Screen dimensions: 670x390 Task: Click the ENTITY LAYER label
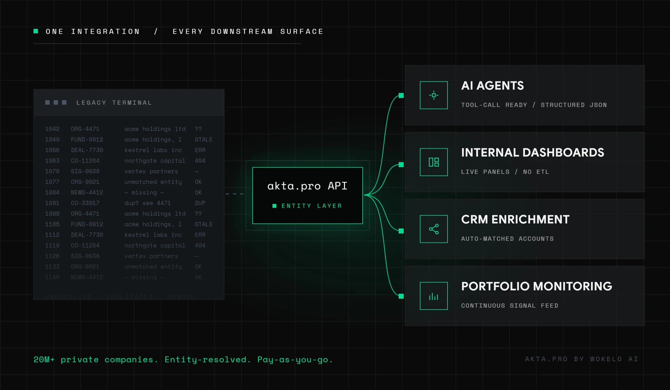312,206
